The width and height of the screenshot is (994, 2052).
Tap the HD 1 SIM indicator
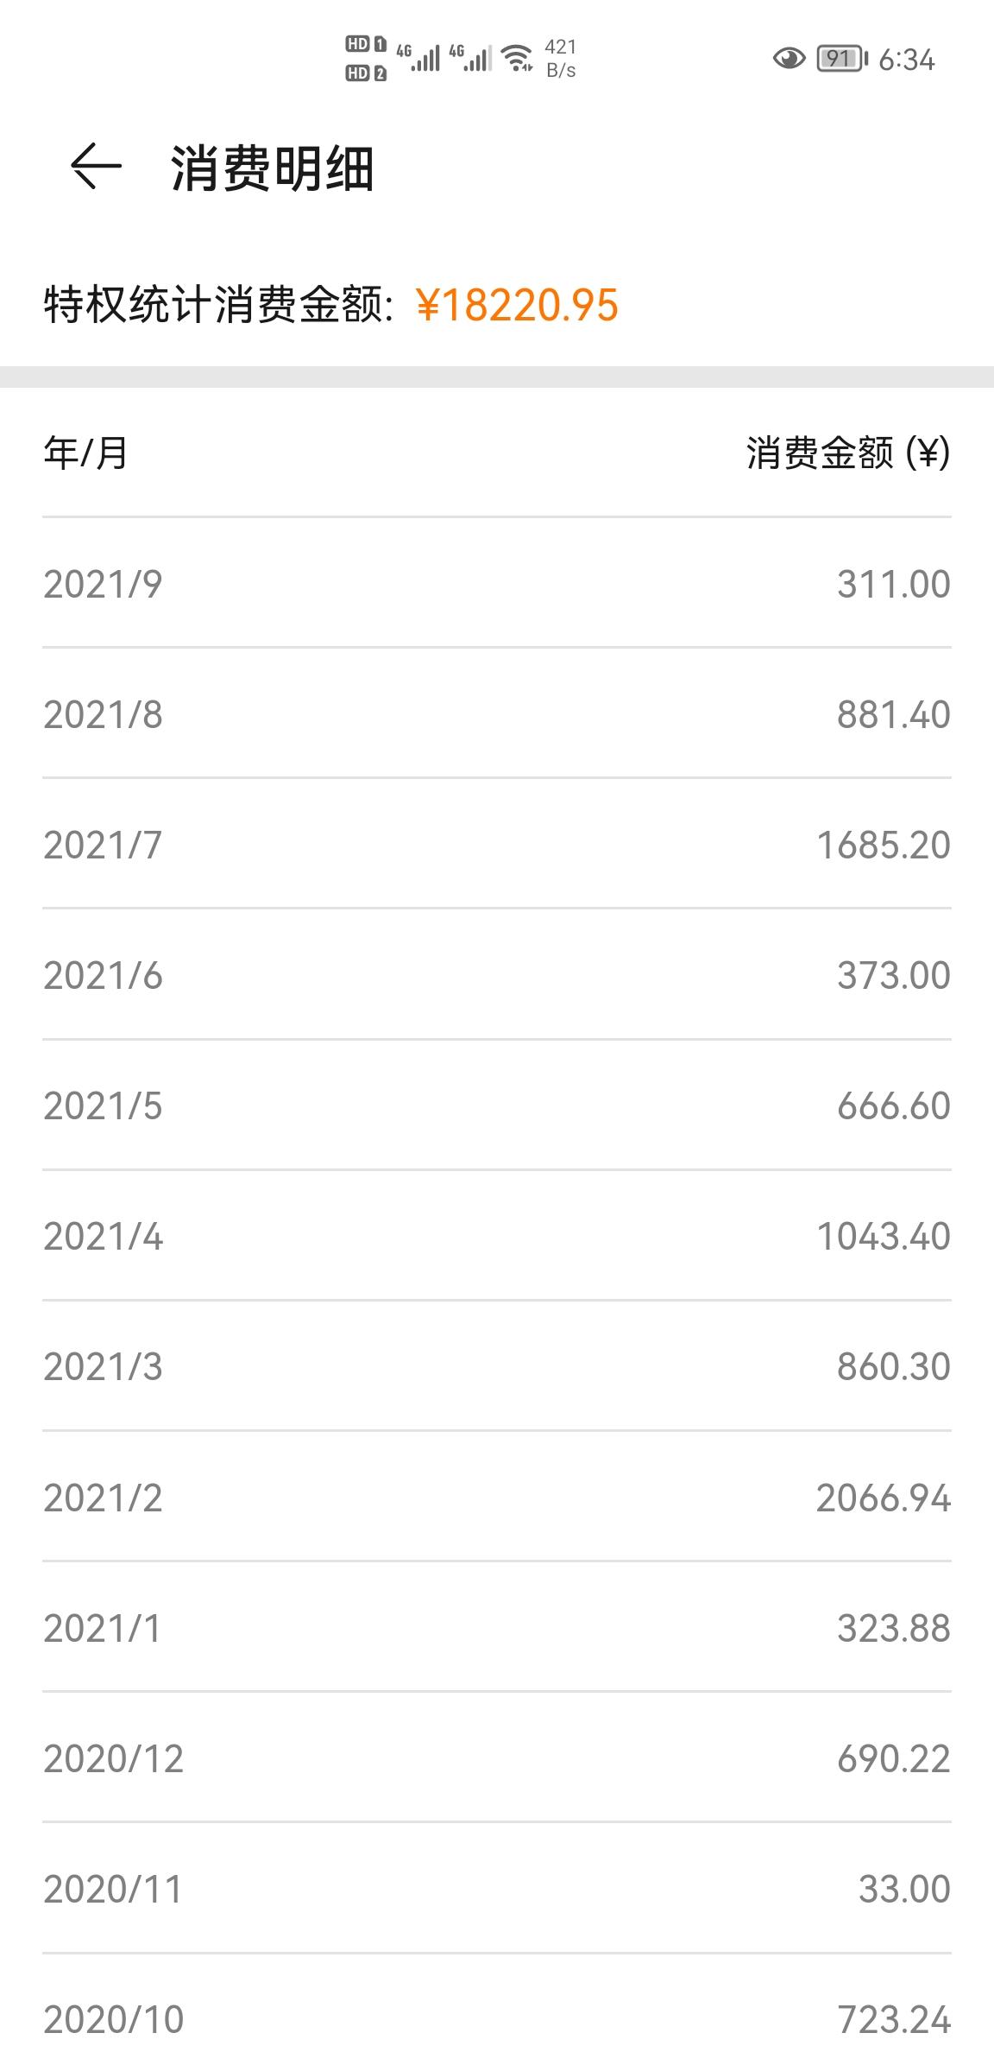(x=366, y=44)
